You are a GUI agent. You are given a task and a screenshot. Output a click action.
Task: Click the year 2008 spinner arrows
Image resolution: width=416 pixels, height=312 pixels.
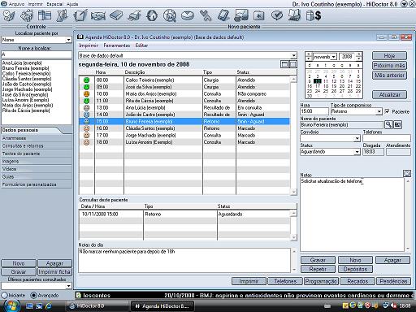[x=359, y=56]
